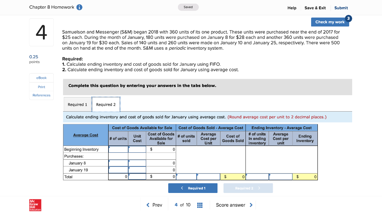Click the 'Cost of Goods Available for Sale' header
382x212 pixels.
[x=142, y=128]
